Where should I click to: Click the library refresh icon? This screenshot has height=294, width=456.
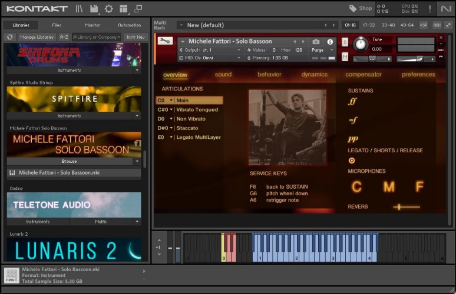tap(9, 37)
